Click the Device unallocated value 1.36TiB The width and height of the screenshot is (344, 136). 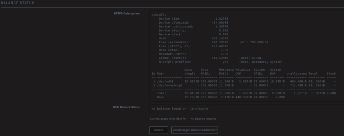(222, 27)
